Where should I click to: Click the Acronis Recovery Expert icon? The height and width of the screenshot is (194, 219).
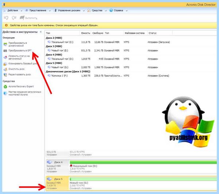point(5,87)
